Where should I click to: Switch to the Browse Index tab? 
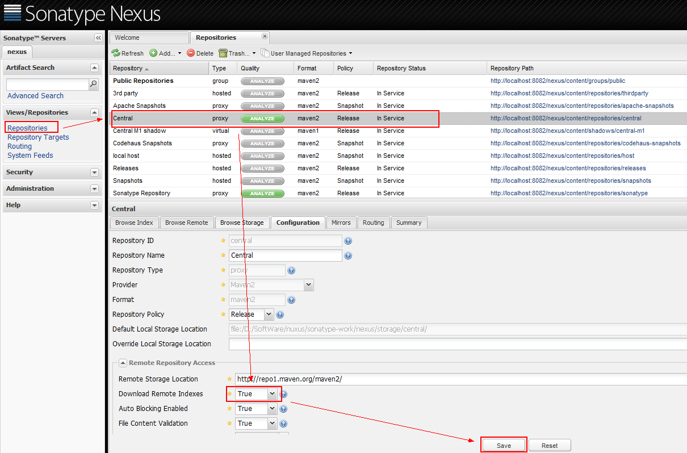(134, 223)
